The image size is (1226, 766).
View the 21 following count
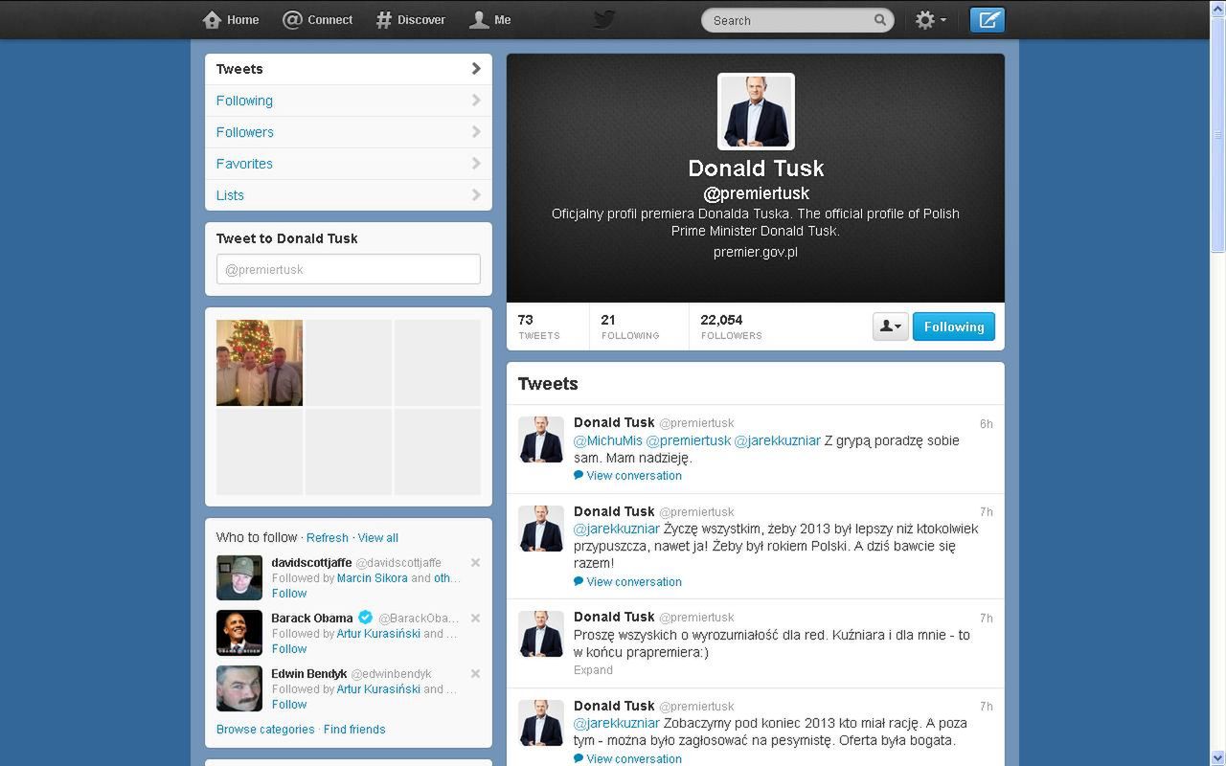630,327
